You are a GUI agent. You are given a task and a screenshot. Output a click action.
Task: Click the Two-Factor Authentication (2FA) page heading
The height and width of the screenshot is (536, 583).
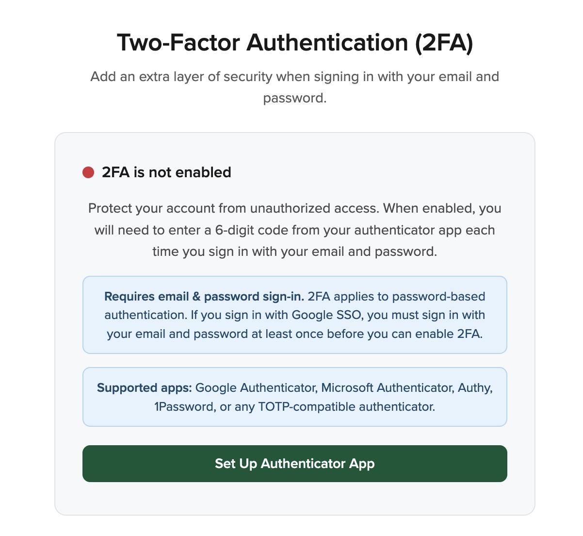coord(295,42)
